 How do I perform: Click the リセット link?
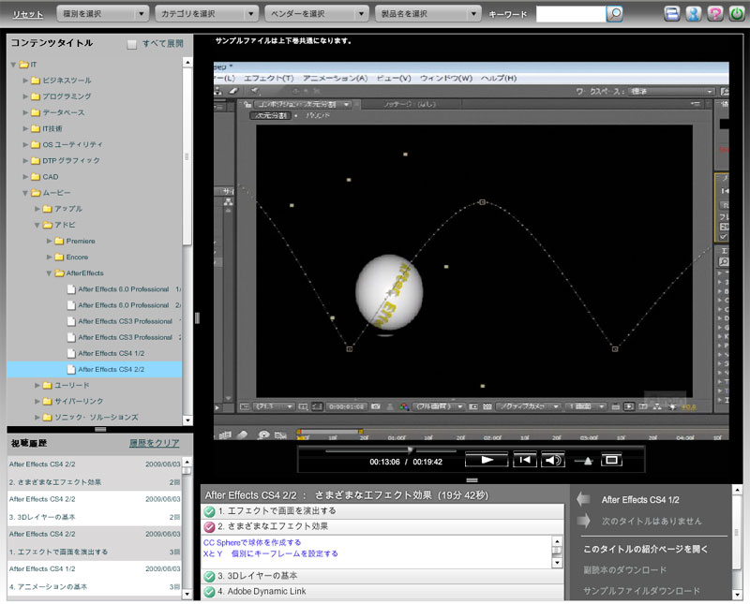point(27,14)
